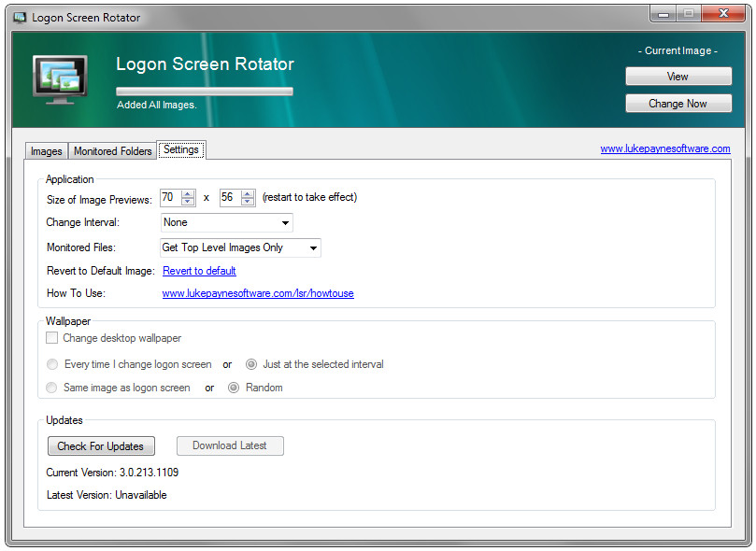Click the progress bar under the title

[x=205, y=92]
